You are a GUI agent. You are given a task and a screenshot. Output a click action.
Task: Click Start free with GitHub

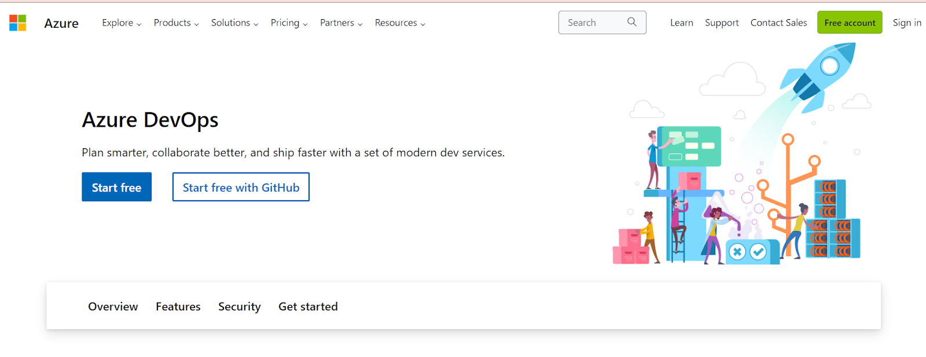click(x=241, y=187)
